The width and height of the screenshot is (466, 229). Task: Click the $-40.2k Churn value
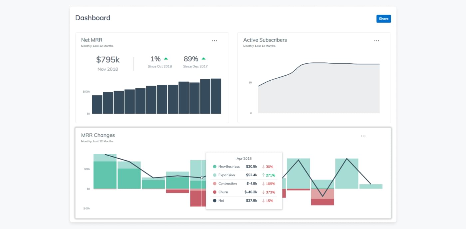click(251, 192)
